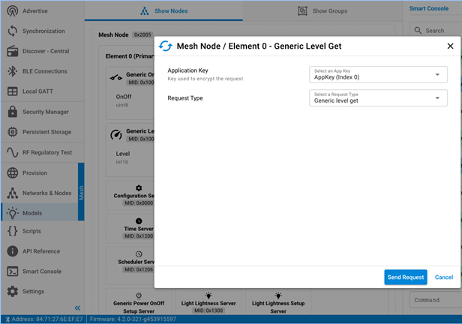Collapse the sidebar with double chevron
The image size is (462, 324).
pyautogui.click(x=76, y=308)
